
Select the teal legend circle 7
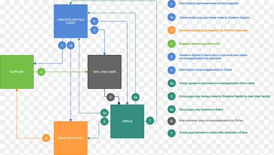[x=172, y=133]
